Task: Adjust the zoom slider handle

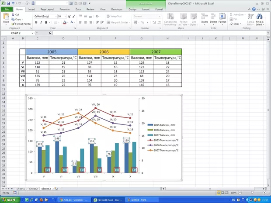Action: point(252,193)
